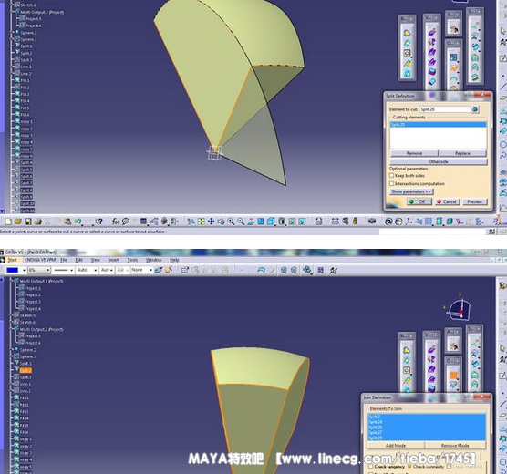Click the Swap visible space icon

click(x=302, y=222)
